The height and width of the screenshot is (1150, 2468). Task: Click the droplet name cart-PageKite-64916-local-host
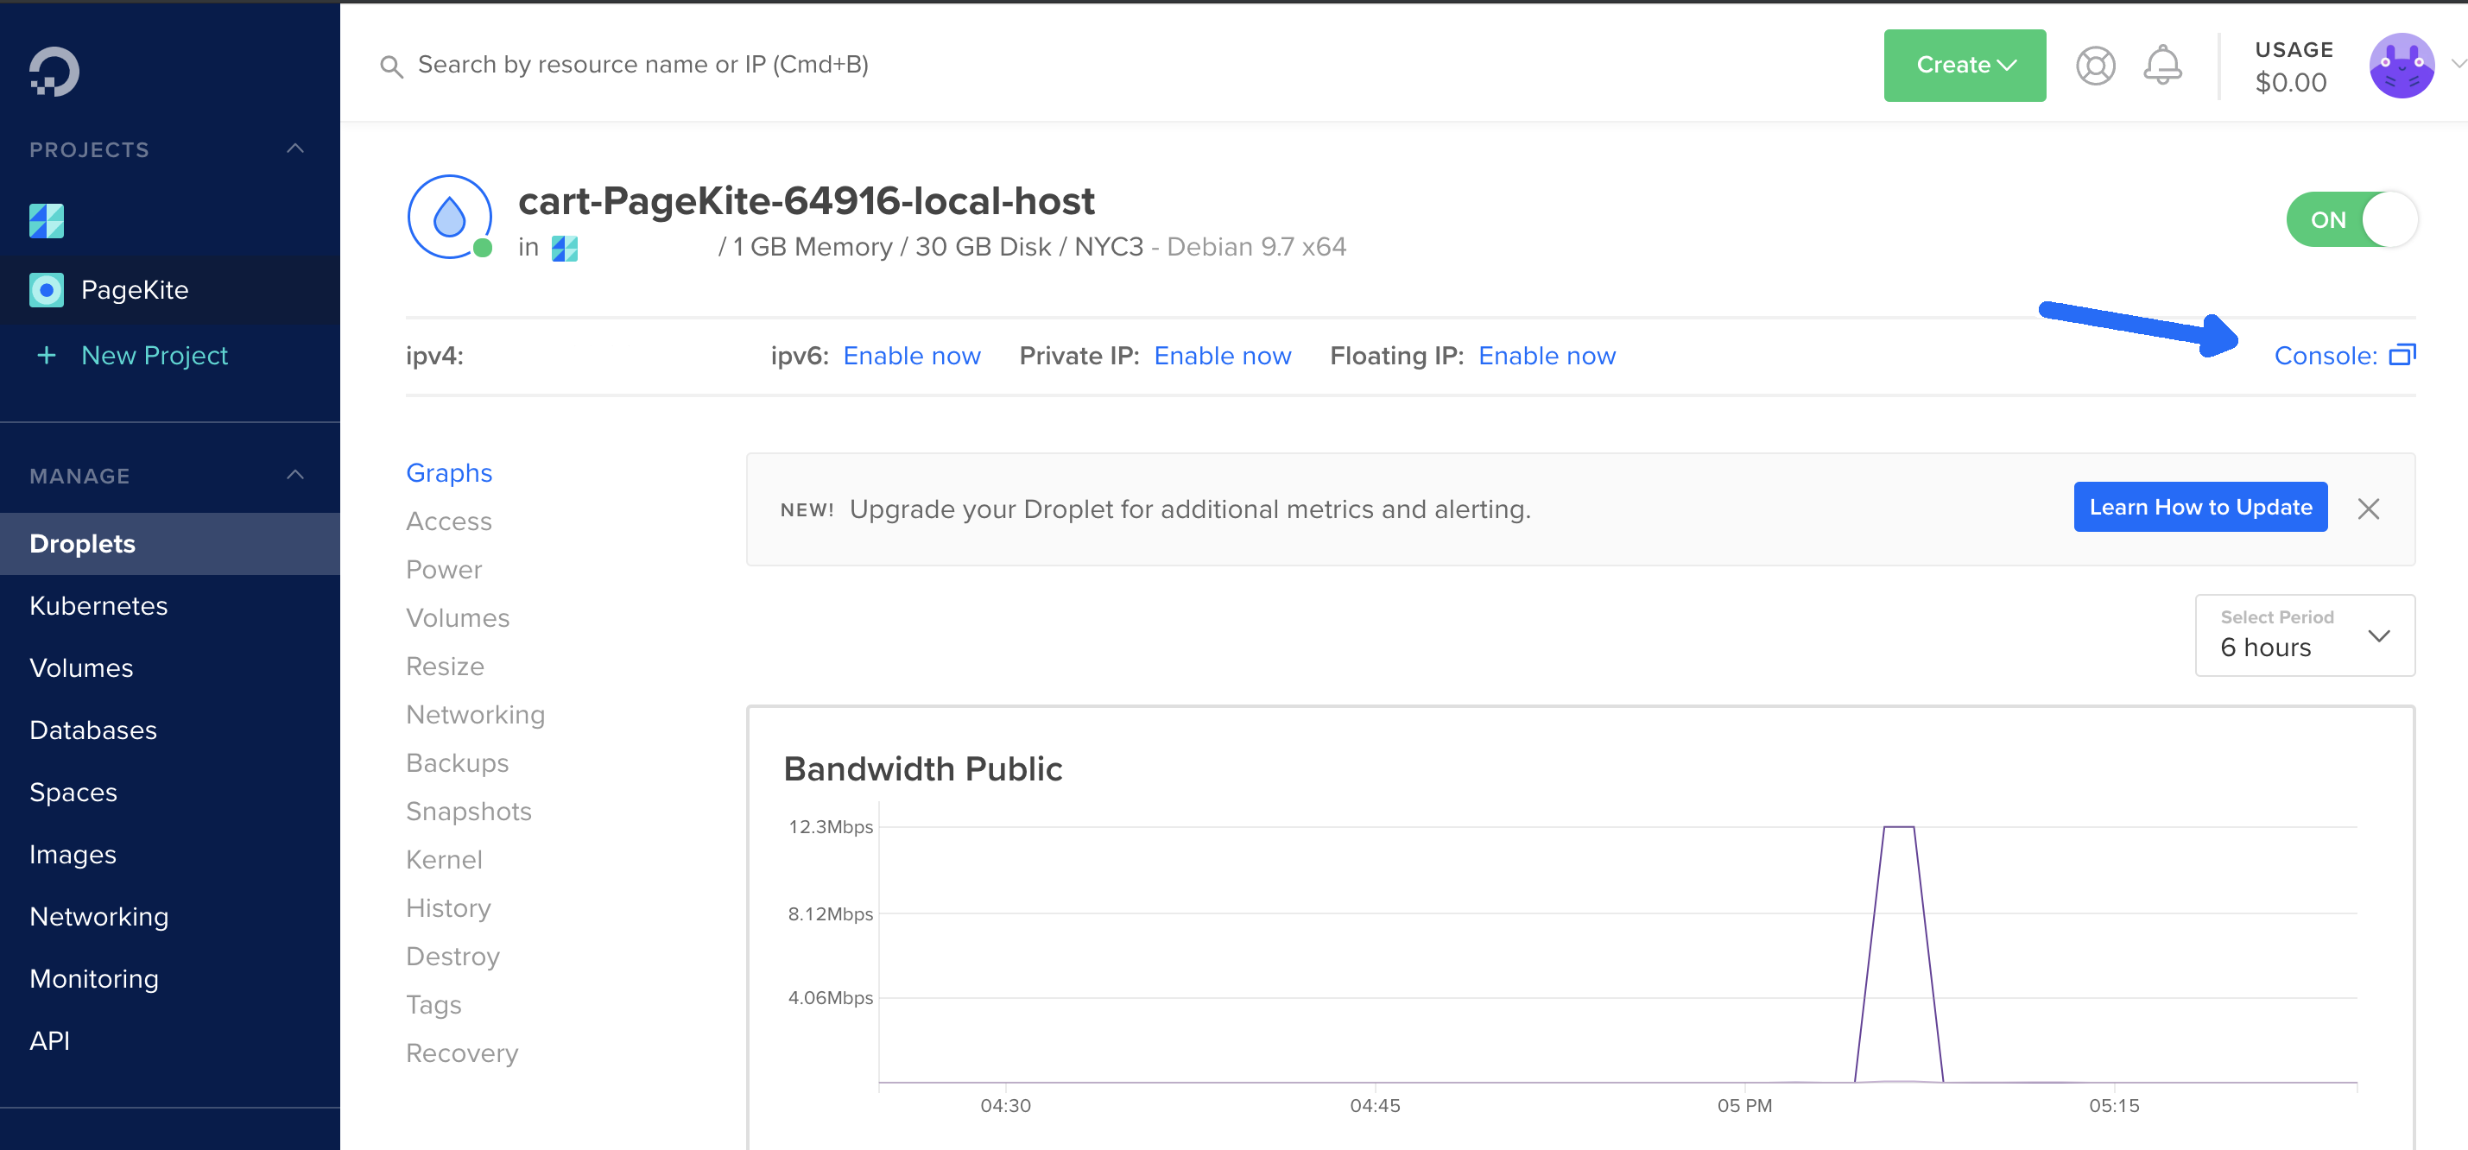coord(806,202)
